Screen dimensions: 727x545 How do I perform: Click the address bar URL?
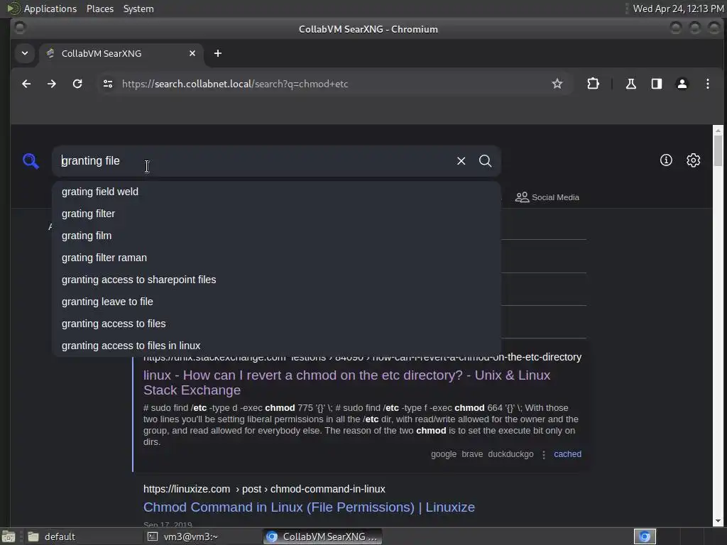(x=235, y=84)
